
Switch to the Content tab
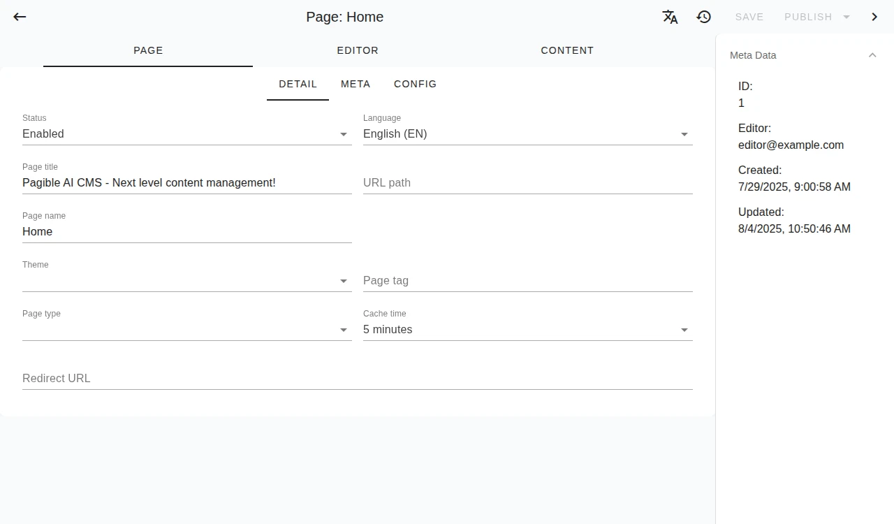[567, 50]
